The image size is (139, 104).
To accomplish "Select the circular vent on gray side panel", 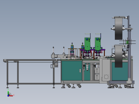I will pyautogui.click(x=106, y=77).
